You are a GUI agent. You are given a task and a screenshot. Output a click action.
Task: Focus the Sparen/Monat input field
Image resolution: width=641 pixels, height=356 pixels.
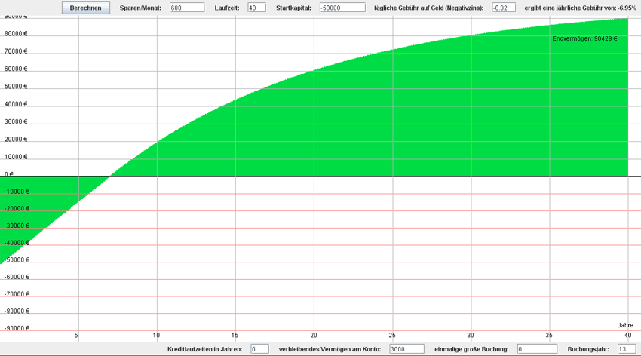click(187, 8)
